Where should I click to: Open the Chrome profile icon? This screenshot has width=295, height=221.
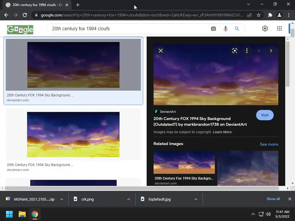tap(279, 15)
